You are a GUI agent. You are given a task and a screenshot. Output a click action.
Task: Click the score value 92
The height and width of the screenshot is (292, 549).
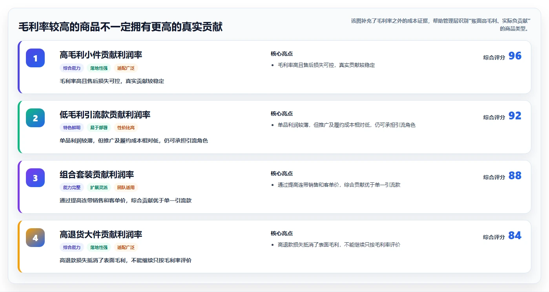[515, 116]
